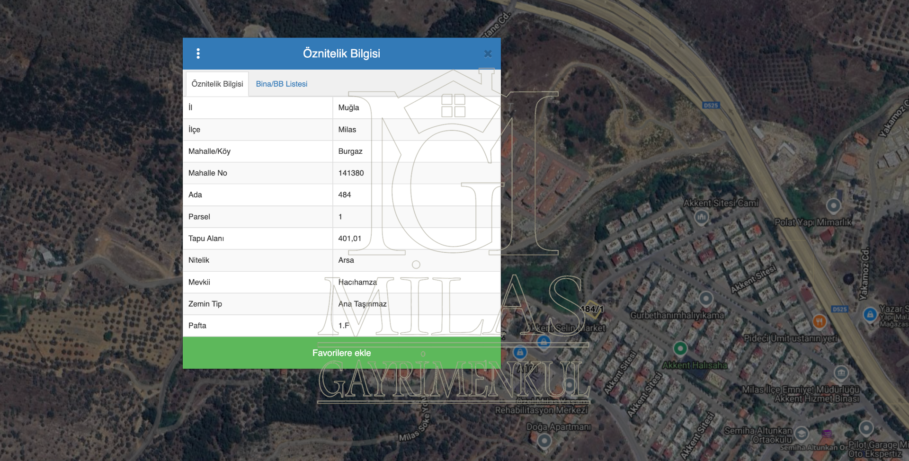Viewport: 909px width, 461px height.
Task: Open the three-dot options menu
Action: point(198,53)
